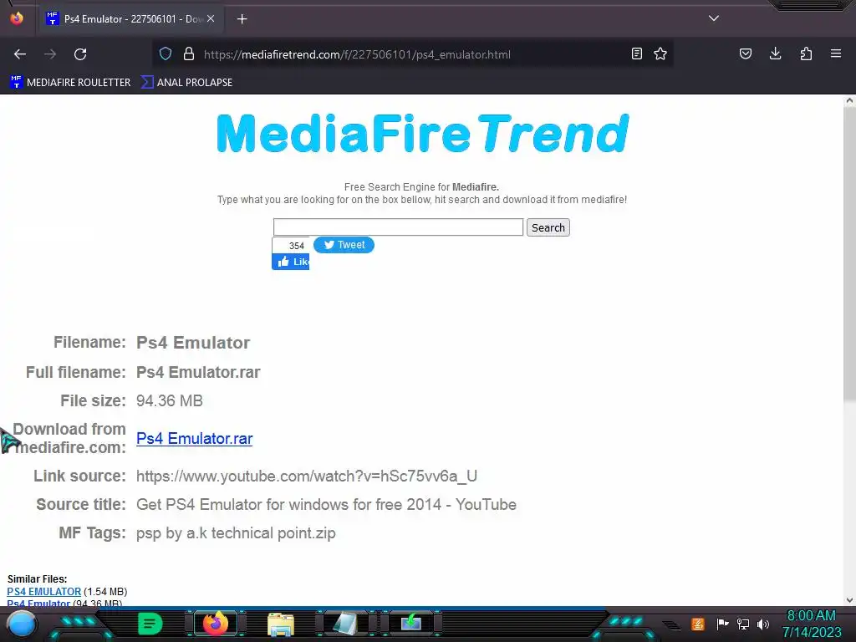Open similar file PS4 EMULATOR link
Viewport: 856px width, 642px height.
click(x=43, y=591)
